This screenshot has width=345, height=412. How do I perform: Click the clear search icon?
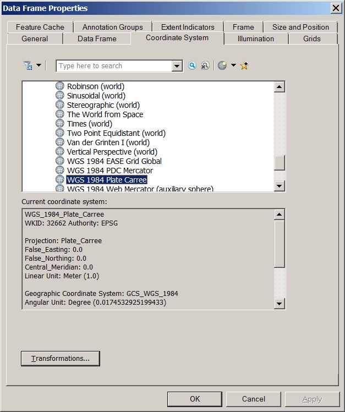pos(205,65)
